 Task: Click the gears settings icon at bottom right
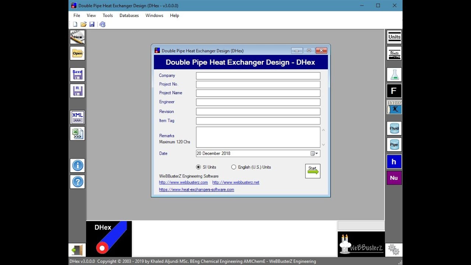point(394,250)
